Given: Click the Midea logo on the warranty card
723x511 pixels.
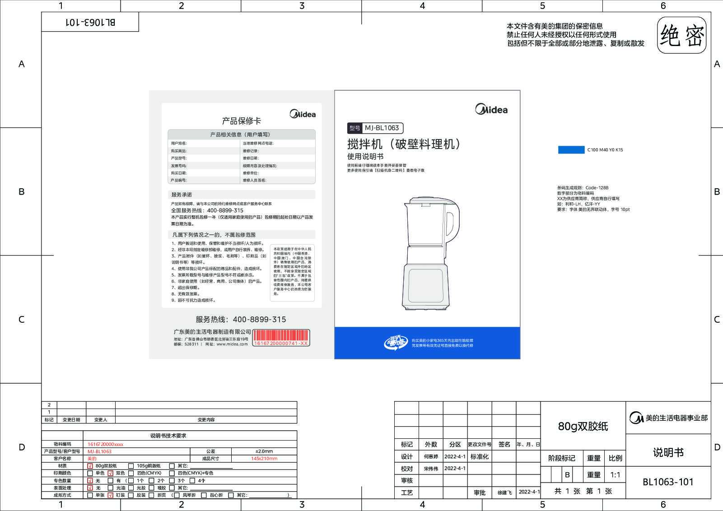Looking at the screenshot, I should [x=303, y=114].
